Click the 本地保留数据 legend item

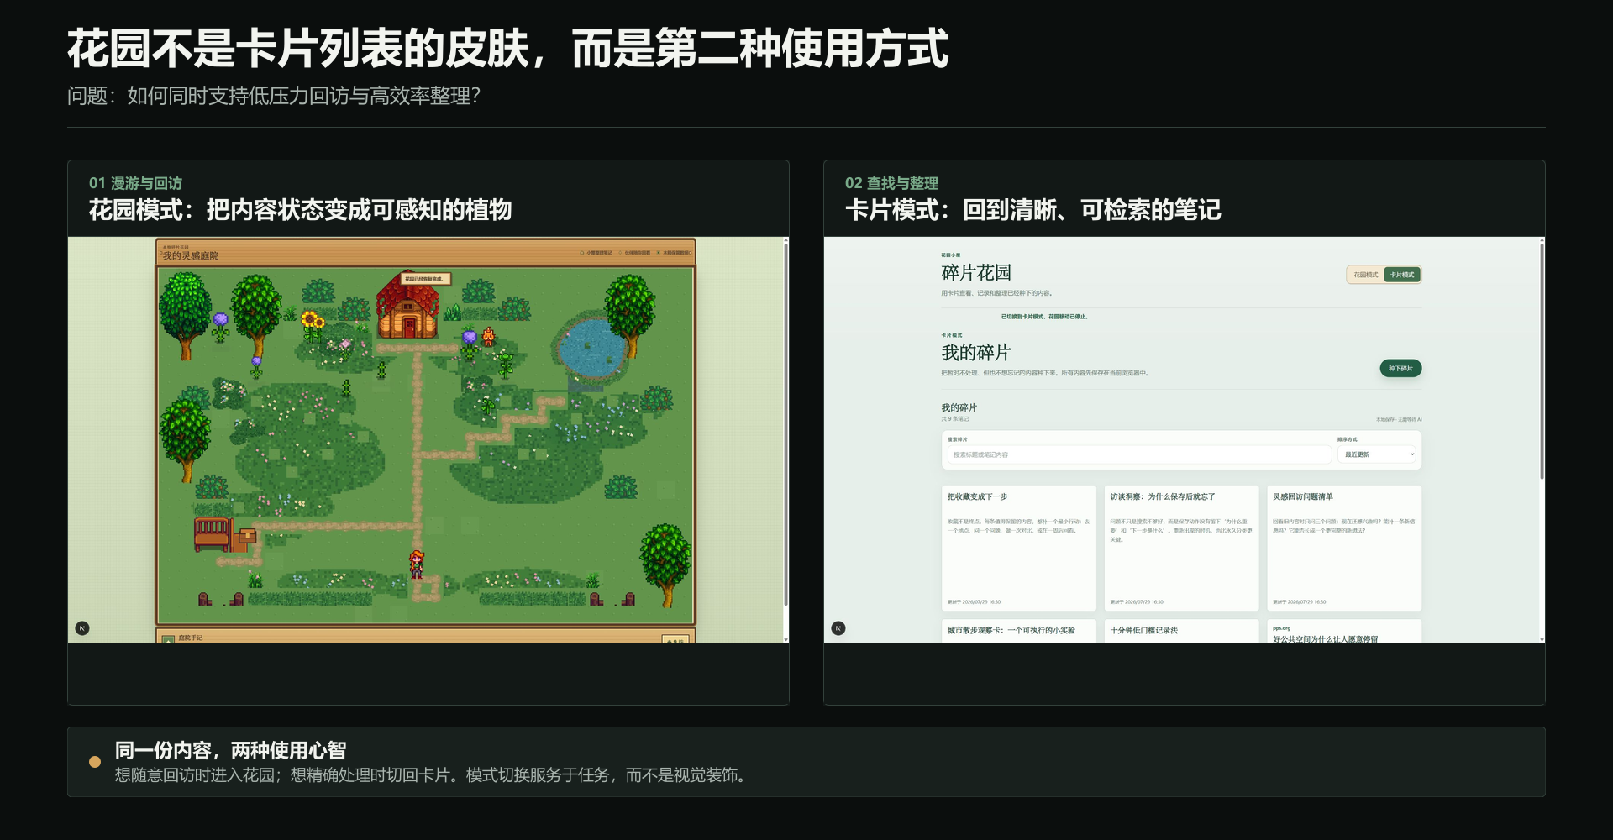pos(674,253)
